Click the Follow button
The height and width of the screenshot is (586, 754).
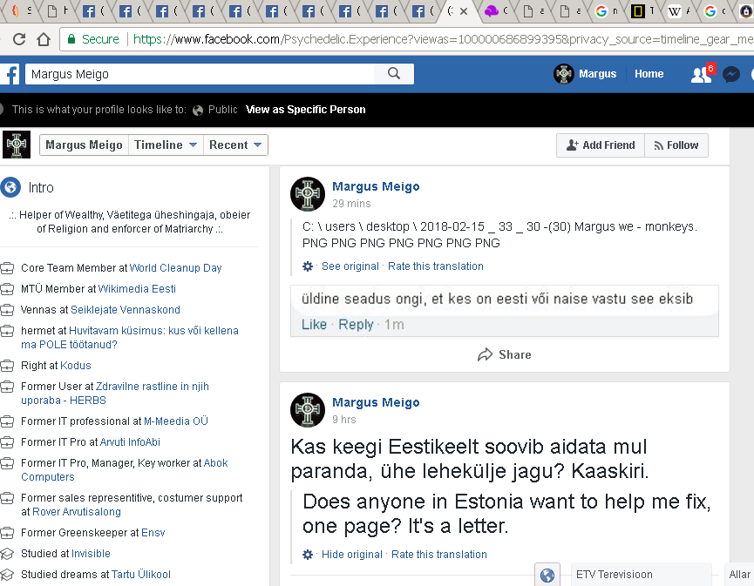[x=676, y=145]
